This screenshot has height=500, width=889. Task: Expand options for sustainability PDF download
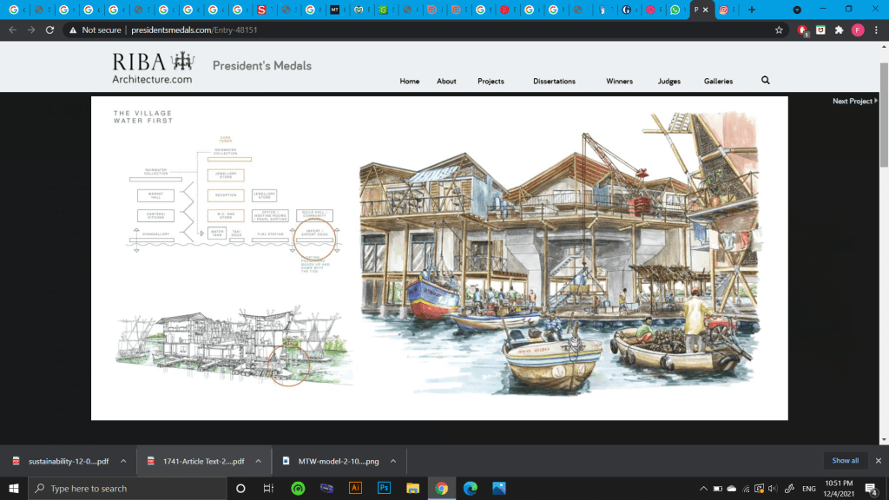pyautogui.click(x=123, y=461)
